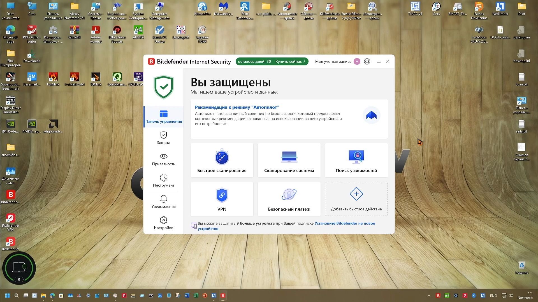This screenshot has width=538, height=302.
Task: Select Панель управления in Bitdefender sidebar
Action: point(164,117)
